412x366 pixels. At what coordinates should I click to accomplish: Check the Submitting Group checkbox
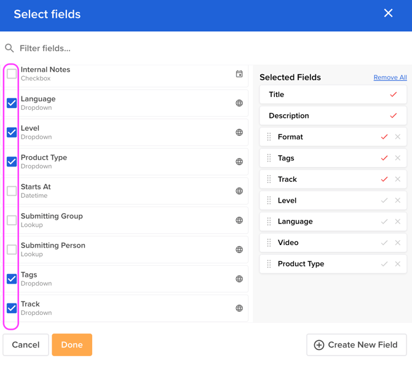(12, 220)
